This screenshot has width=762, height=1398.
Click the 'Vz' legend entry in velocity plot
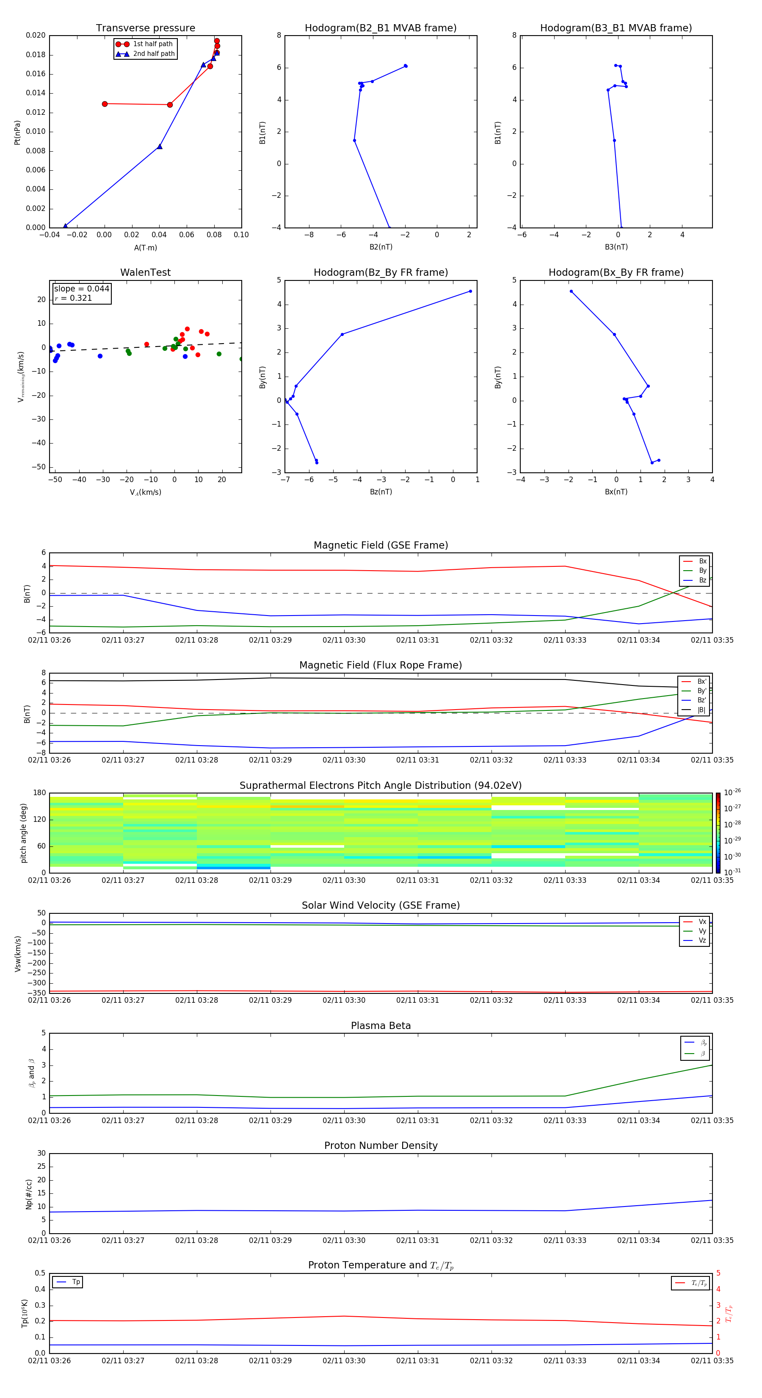(695, 940)
